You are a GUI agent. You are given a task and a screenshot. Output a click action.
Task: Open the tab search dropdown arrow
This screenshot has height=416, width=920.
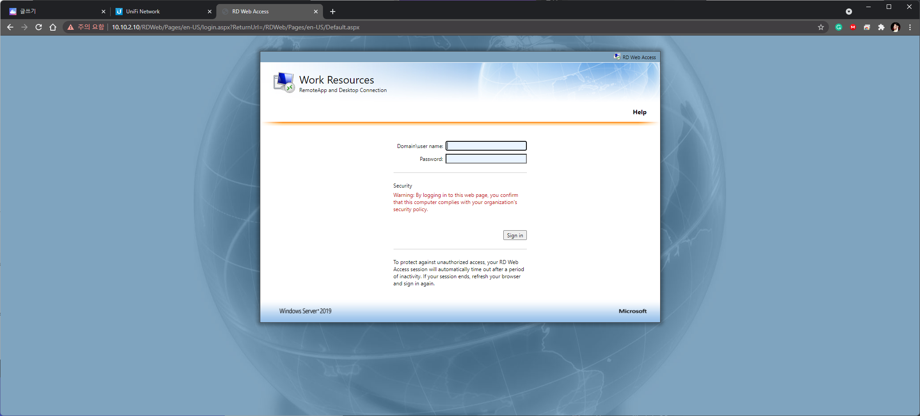(849, 12)
